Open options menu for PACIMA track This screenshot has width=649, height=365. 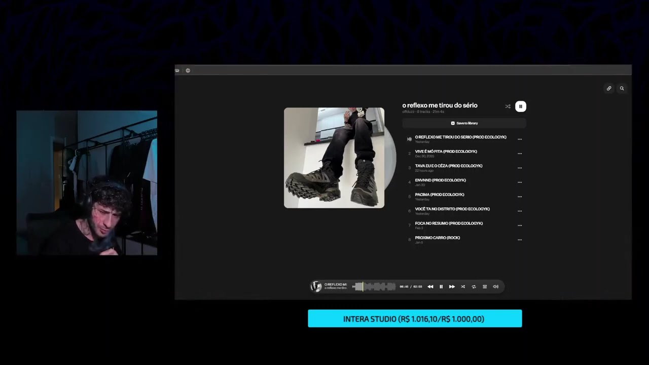(x=520, y=197)
